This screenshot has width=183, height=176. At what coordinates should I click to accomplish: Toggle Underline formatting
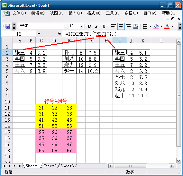104,26
